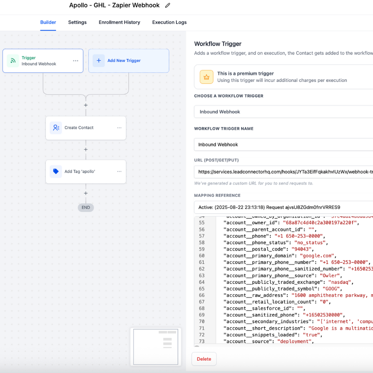Switch to the Settings tab
The width and height of the screenshot is (373, 373).
tap(77, 22)
